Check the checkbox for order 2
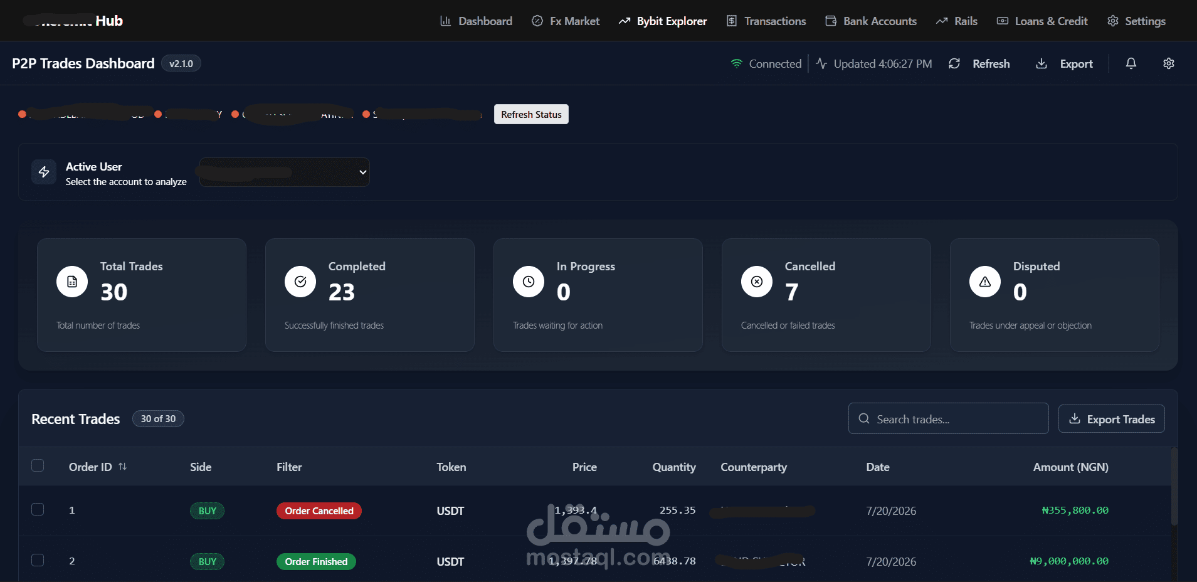 (38, 560)
